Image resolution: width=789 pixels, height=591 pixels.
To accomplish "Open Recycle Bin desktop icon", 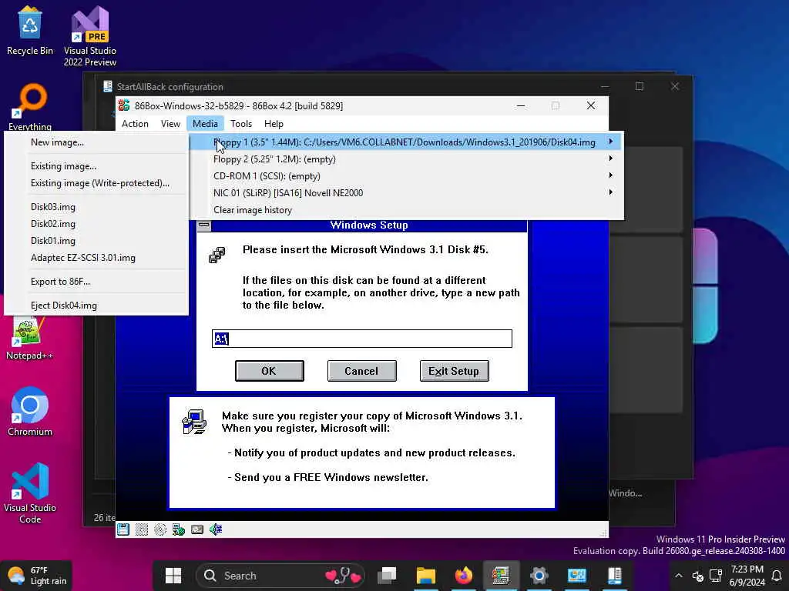I will (x=30, y=31).
